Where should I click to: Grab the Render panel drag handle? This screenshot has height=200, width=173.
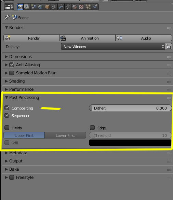169,28
